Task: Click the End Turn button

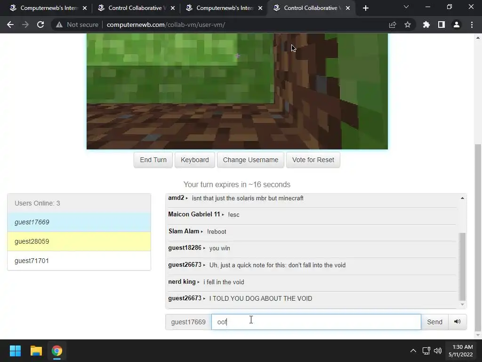Action: 153,160
